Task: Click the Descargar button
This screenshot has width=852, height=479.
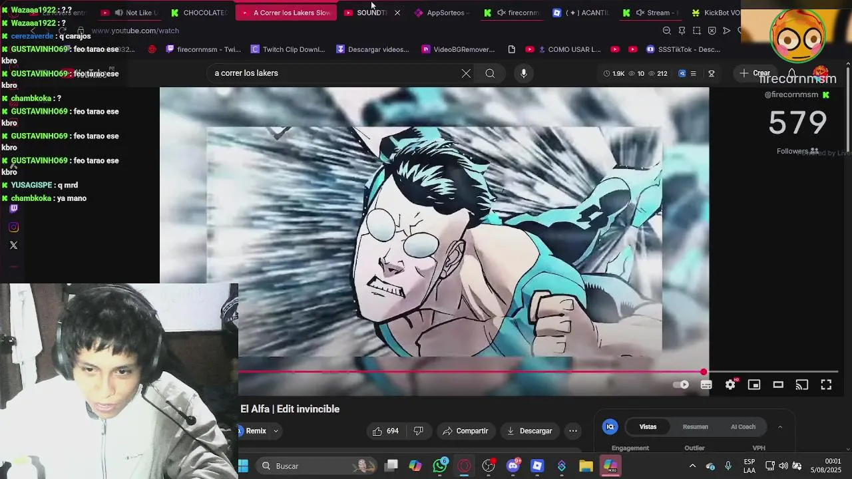Action: [x=530, y=431]
